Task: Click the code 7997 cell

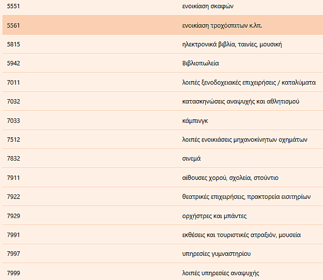Action: 14,254
